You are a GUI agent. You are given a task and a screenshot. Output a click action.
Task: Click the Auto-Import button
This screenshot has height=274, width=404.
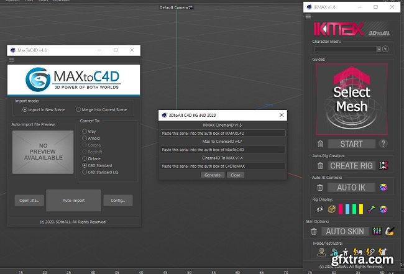(73, 200)
